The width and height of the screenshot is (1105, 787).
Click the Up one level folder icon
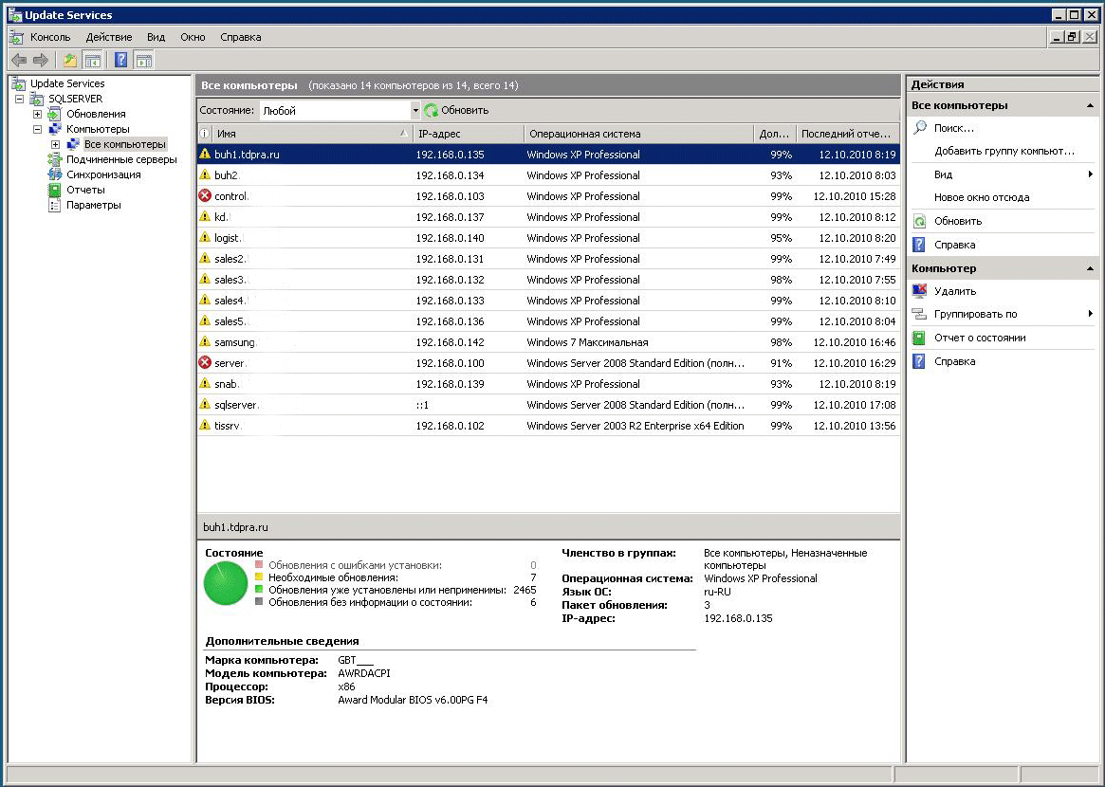[69, 61]
